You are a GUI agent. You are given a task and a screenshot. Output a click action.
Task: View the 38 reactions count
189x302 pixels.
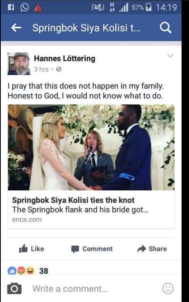point(44,271)
